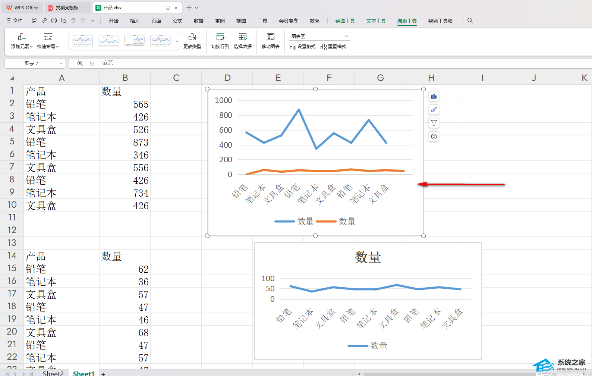The width and height of the screenshot is (592, 376).
Task: Open the 会员专享 tab
Action: point(289,21)
